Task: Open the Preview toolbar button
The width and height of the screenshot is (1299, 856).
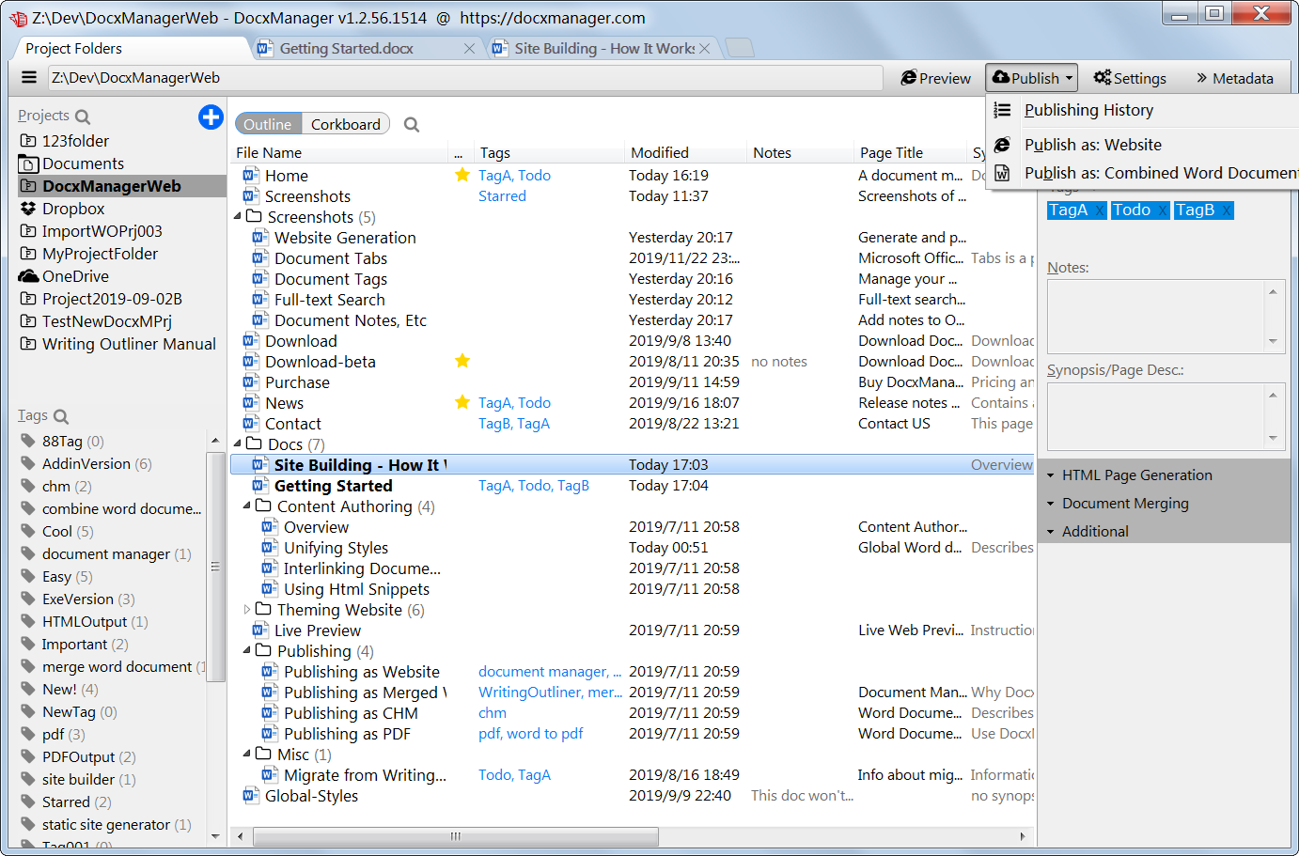Action: 935,78
